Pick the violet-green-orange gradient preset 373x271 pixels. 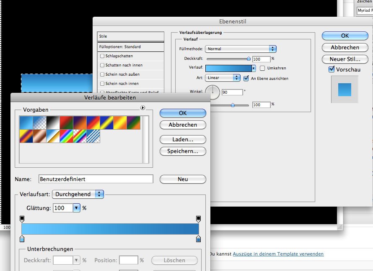point(134,123)
